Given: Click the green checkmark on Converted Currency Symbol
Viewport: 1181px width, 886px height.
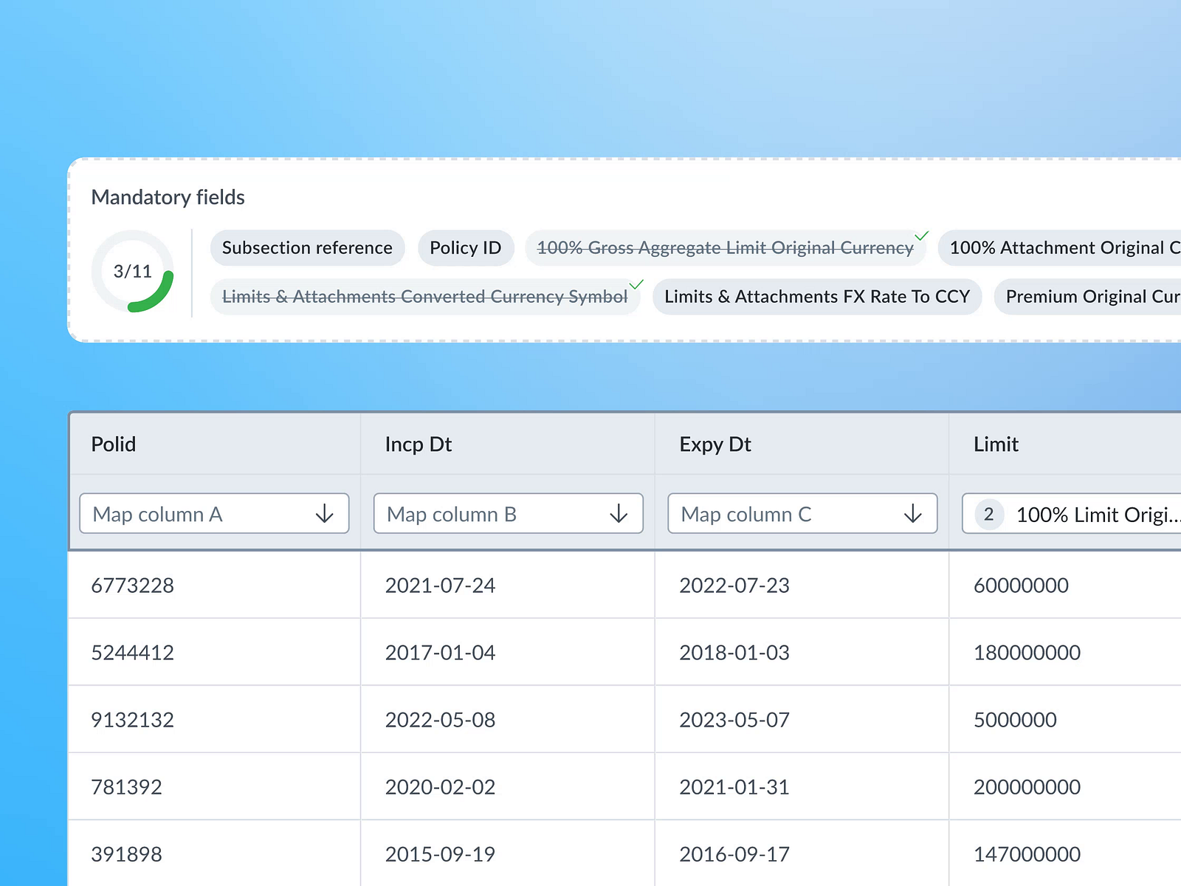Looking at the screenshot, I should pyautogui.click(x=636, y=285).
